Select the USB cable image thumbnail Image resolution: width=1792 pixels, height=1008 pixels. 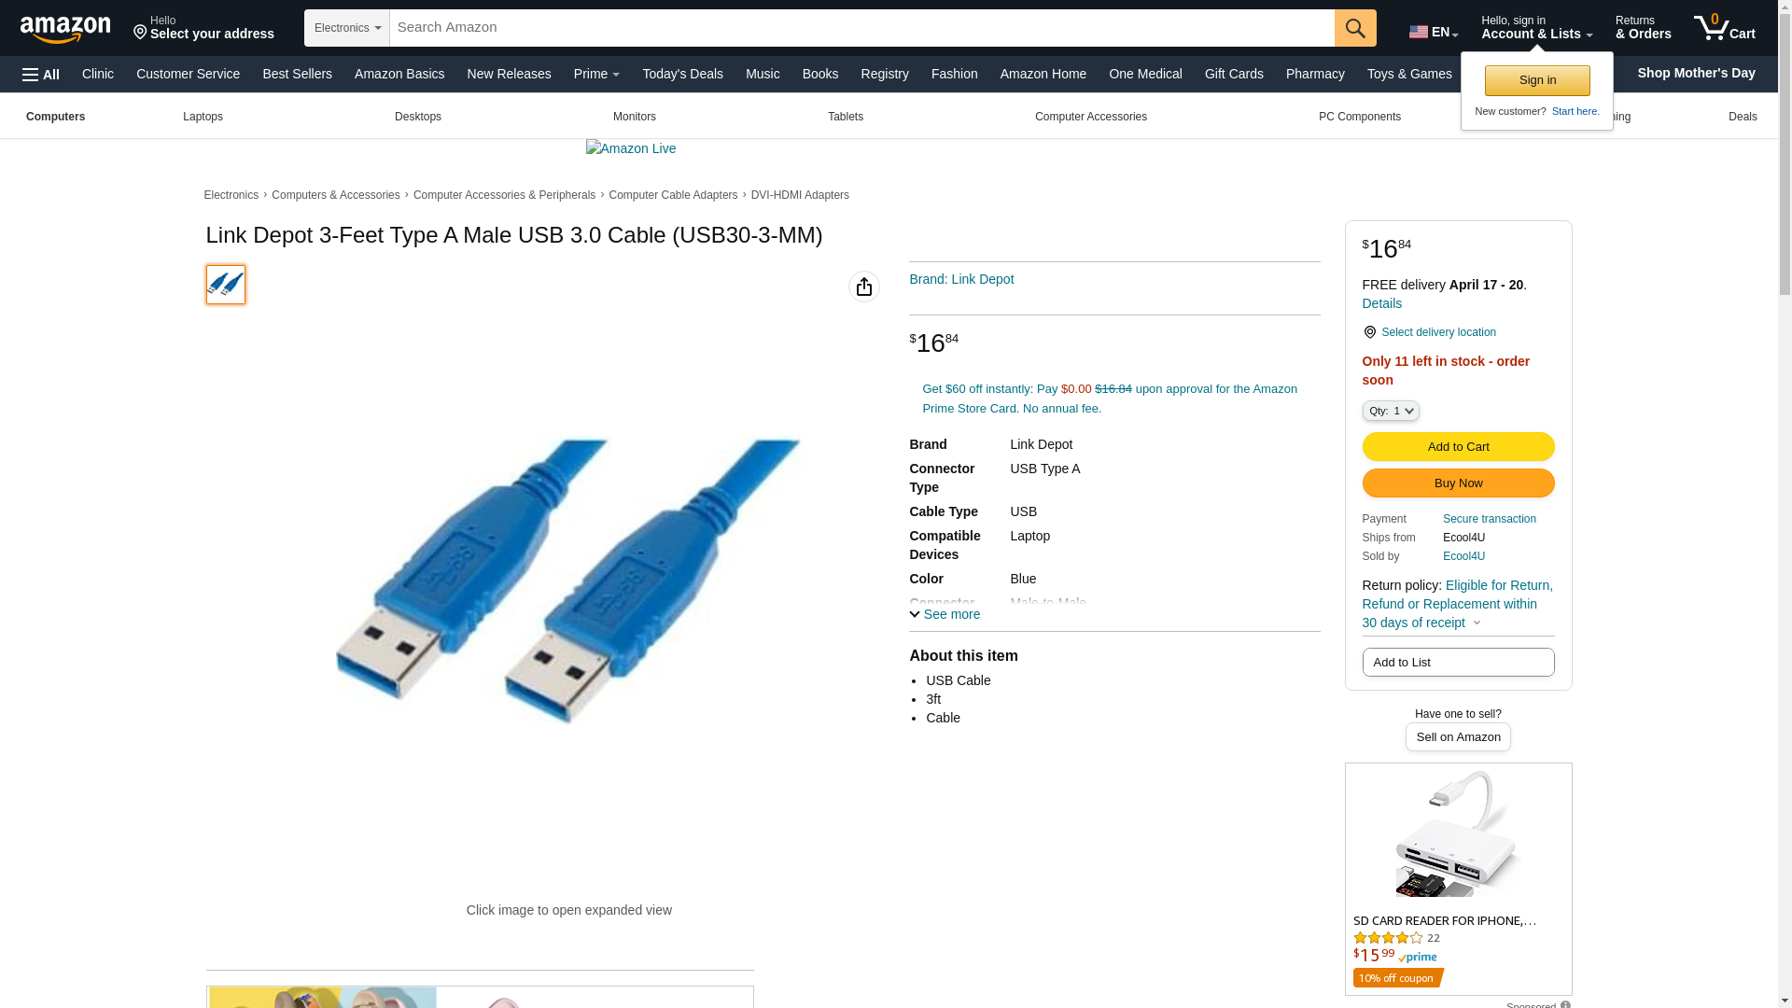pos(226,285)
